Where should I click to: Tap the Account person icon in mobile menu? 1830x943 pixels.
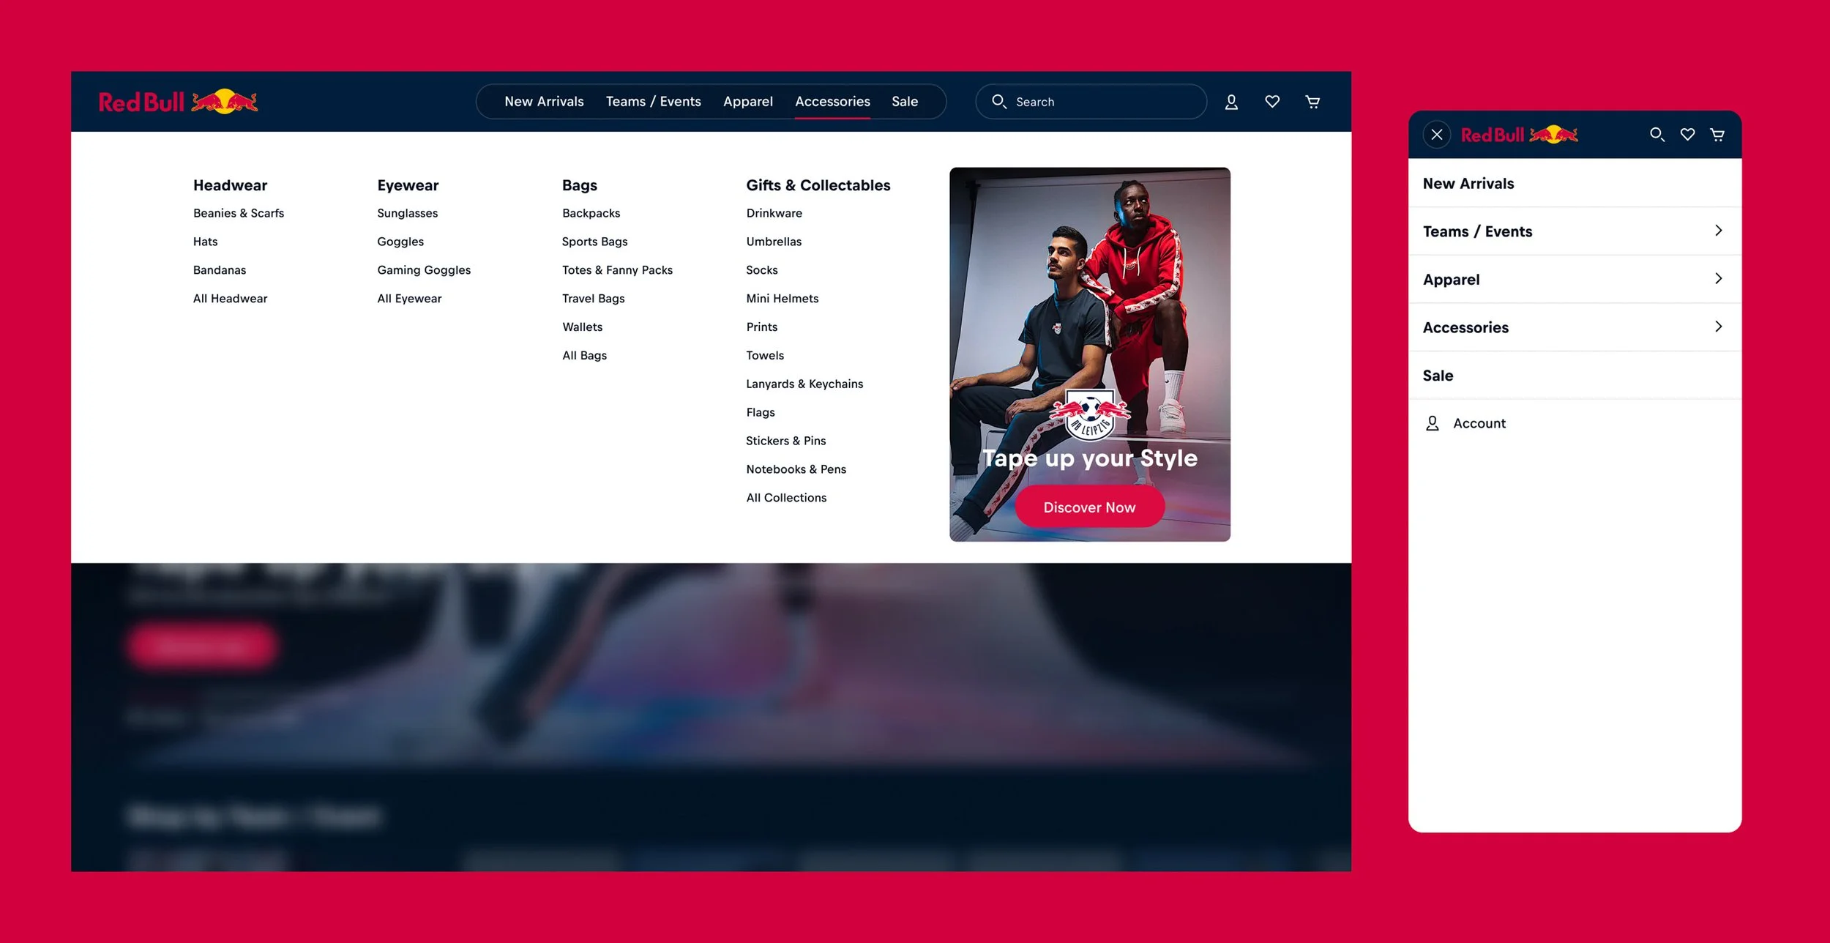click(x=1433, y=423)
